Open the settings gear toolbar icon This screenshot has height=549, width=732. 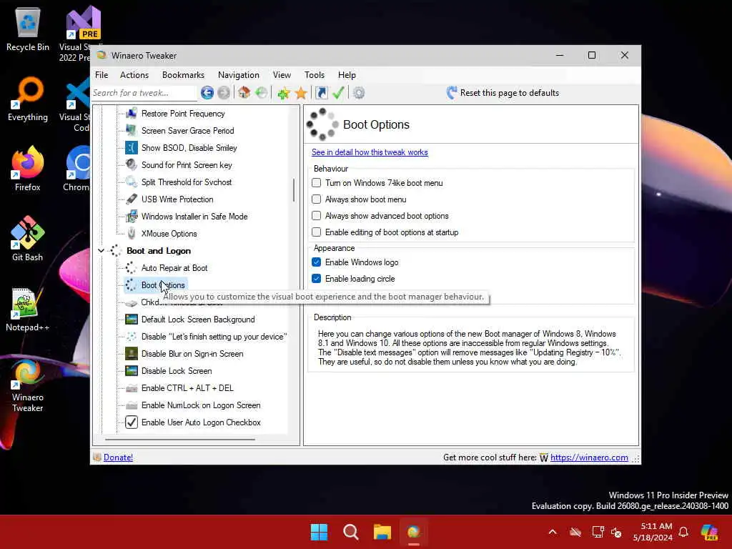click(x=359, y=93)
